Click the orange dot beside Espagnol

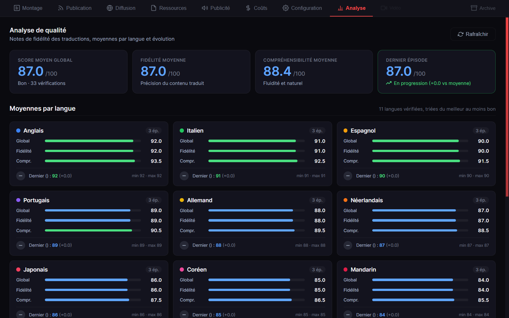(345, 131)
